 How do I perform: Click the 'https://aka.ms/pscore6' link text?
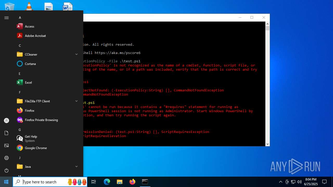(x=118, y=53)
